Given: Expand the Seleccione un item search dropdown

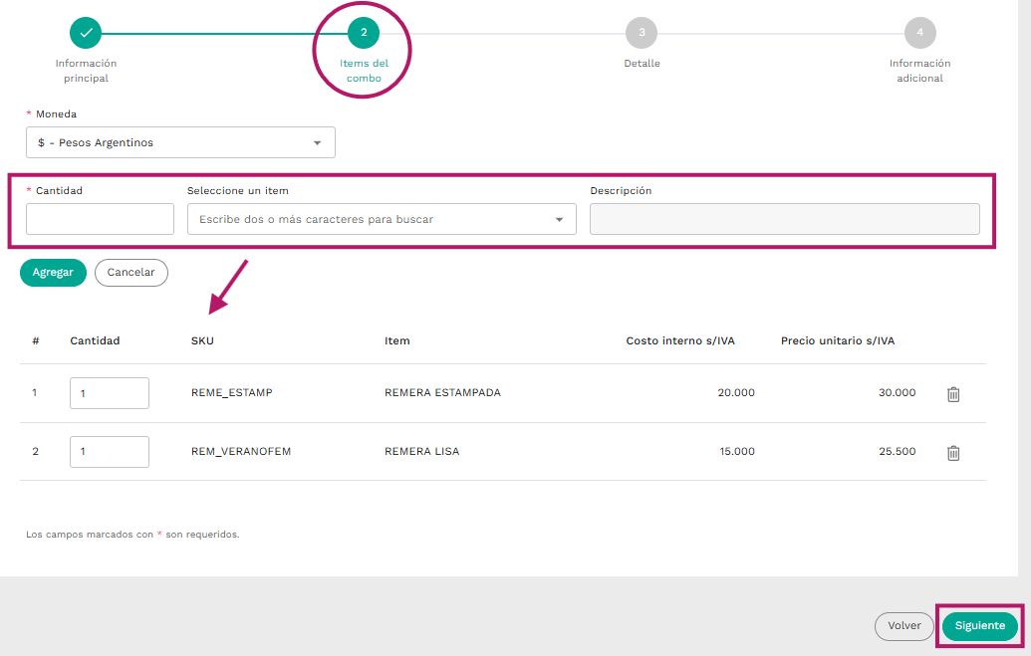Looking at the screenshot, I should click(x=382, y=219).
